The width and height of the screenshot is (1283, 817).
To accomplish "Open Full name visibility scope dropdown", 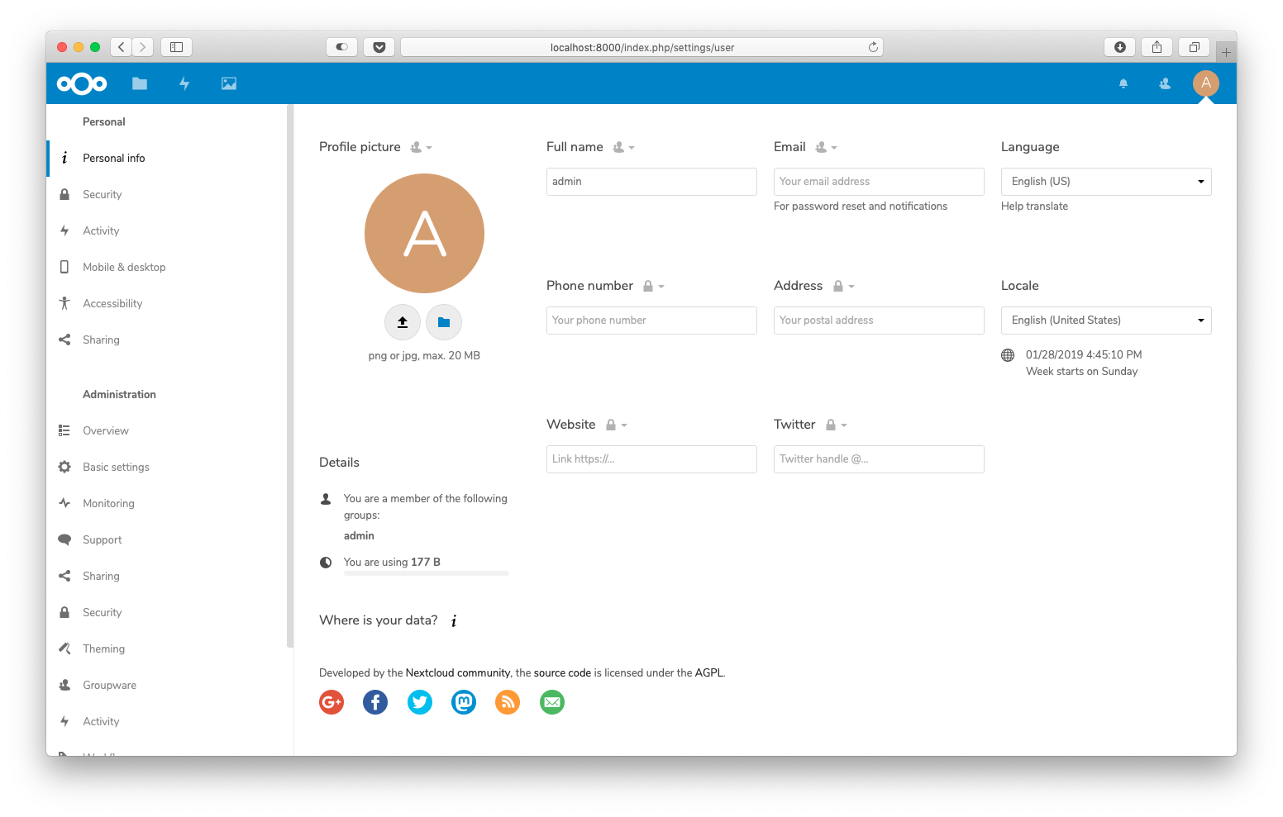I will 624,147.
